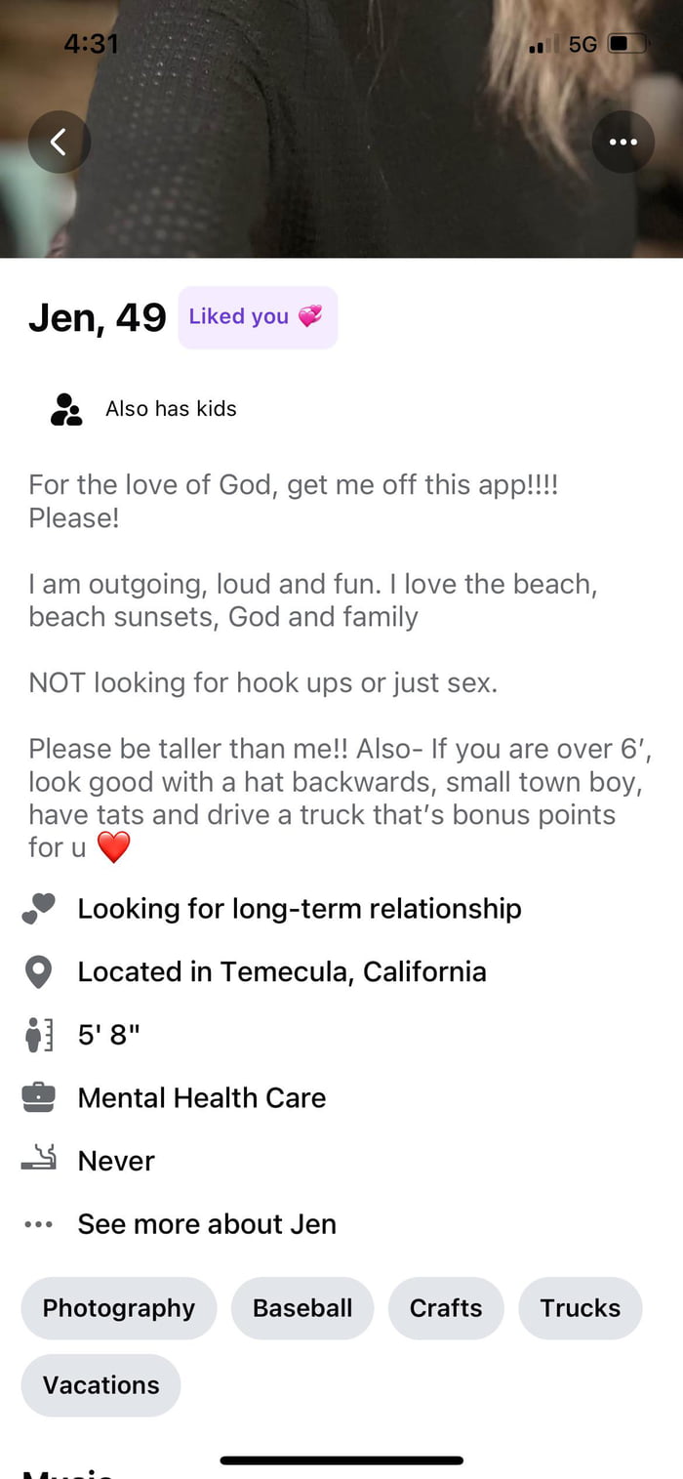Tap the 'Also has kids' people icon

coord(66,409)
